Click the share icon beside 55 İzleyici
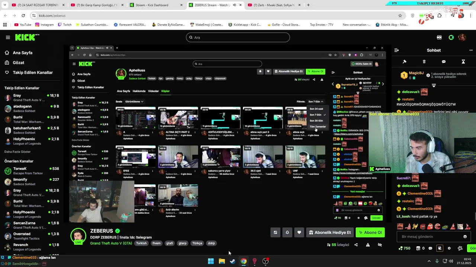This screenshot has height=267, width=476. 356,245
